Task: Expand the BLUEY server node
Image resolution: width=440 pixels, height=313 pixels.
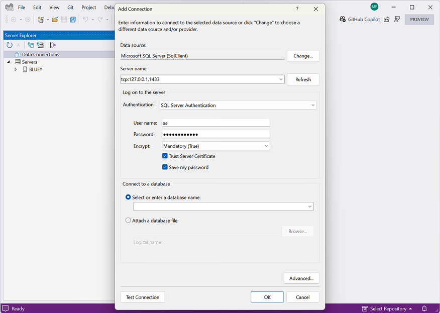Action: click(15, 69)
